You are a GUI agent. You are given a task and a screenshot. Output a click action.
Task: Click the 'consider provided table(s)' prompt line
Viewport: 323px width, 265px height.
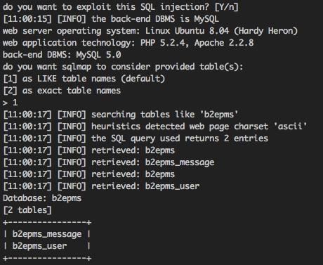click(x=123, y=67)
